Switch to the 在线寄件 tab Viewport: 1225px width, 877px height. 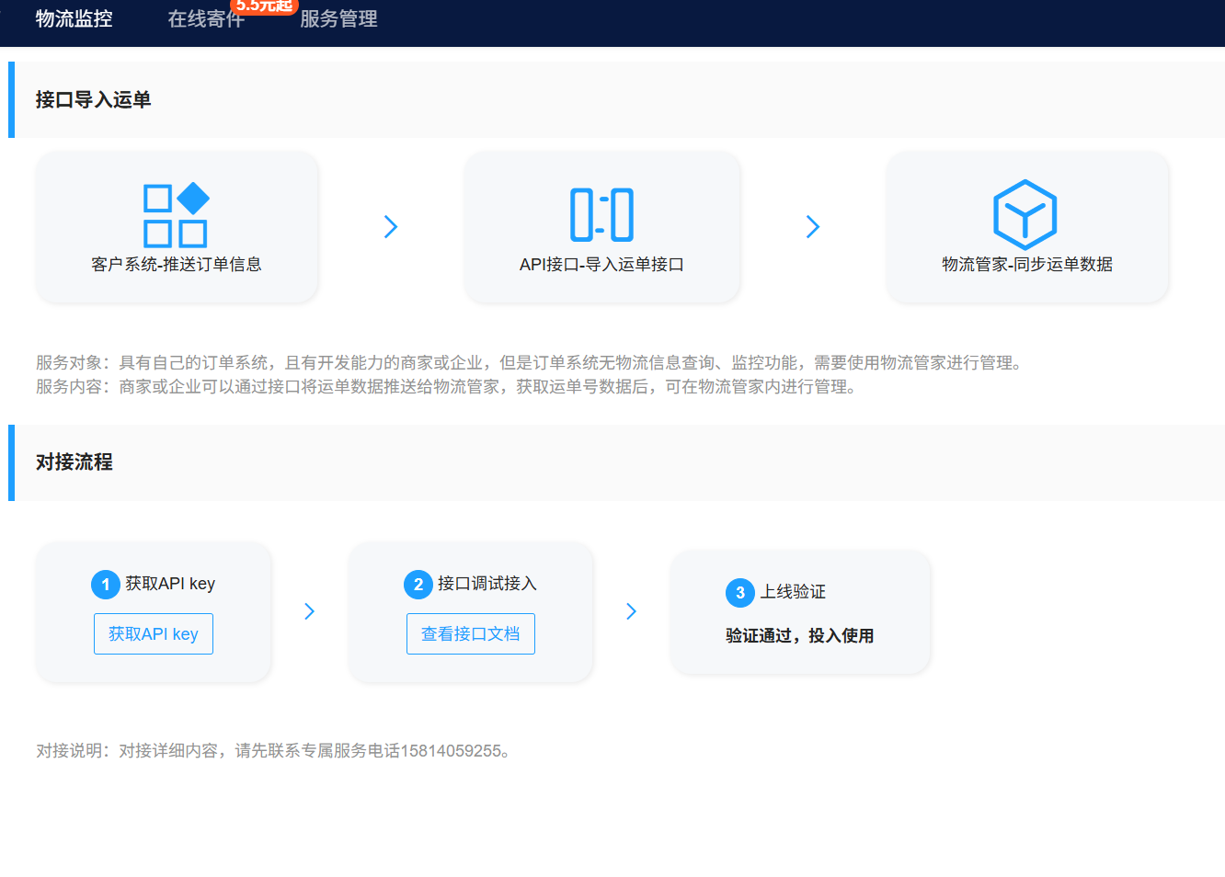tap(205, 20)
